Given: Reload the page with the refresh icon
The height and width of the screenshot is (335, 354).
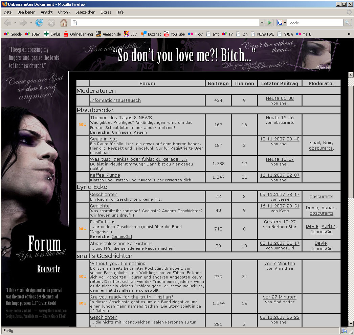Looking at the screenshot, I should [x=39, y=23].
